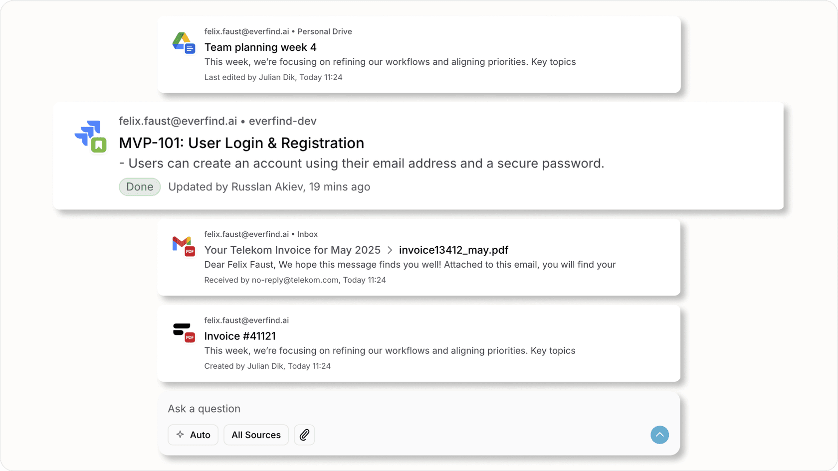Open the Invoice #41121 result card

(239, 336)
